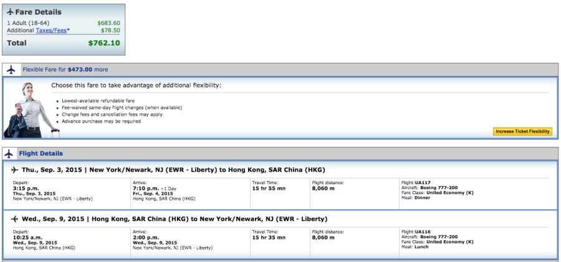Click the Wed., Sep. 9 Hong Kong to Newark header
561x262 pixels.
[x=174, y=219]
